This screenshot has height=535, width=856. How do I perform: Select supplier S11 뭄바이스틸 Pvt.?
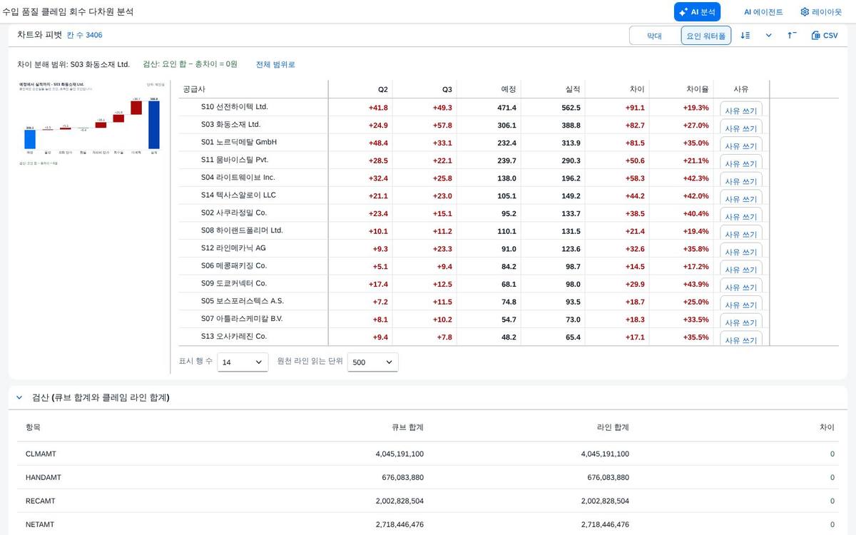[235, 160]
